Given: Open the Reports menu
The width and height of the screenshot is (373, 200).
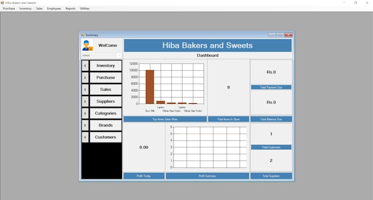Looking at the screenshot, I should (70, 9).
